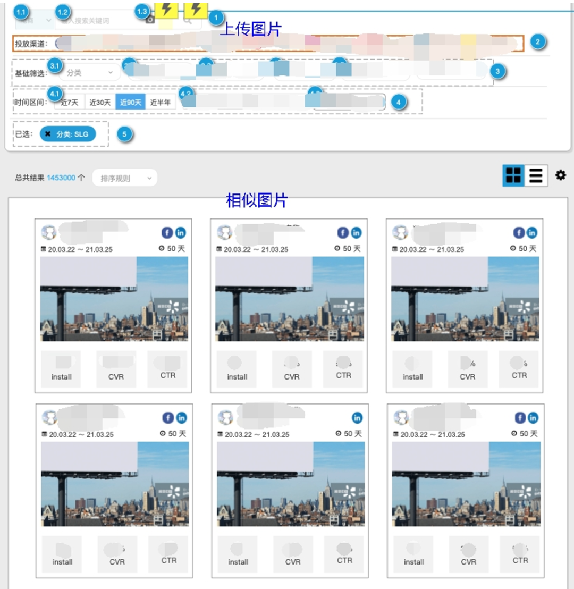Click the CTR metric box on bottom-right card
The height and width of the screenshot is (589, 574).
click(520, 554)
